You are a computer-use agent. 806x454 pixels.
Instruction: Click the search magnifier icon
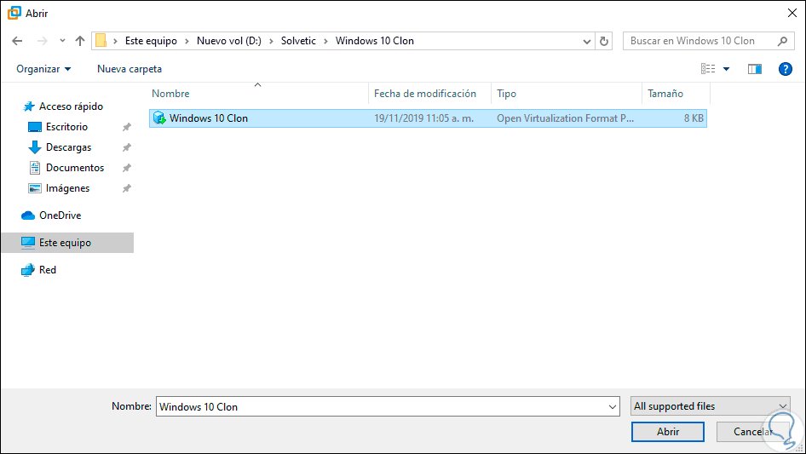tap(782, 41)
